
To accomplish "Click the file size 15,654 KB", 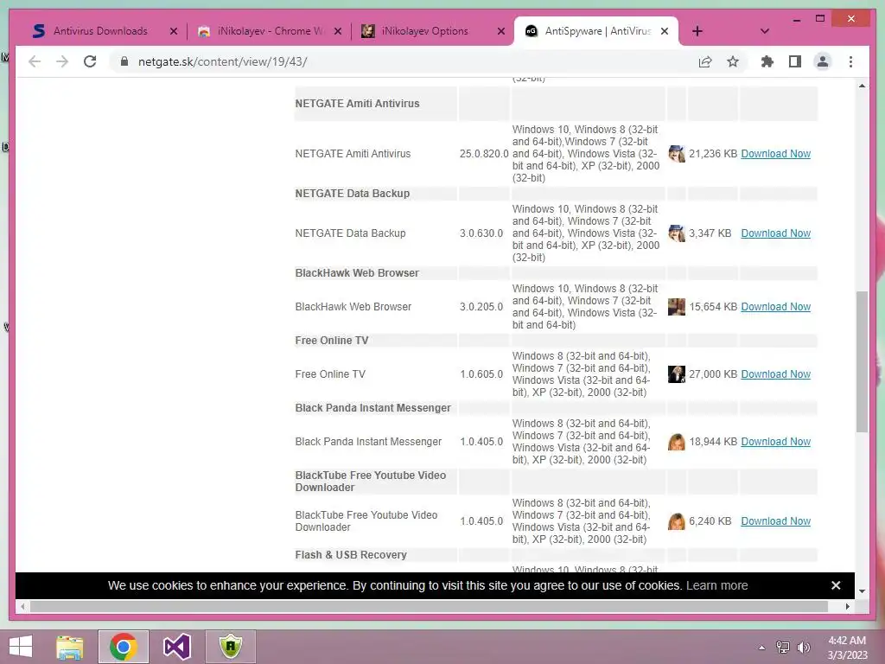I will [x=713, y=307].
